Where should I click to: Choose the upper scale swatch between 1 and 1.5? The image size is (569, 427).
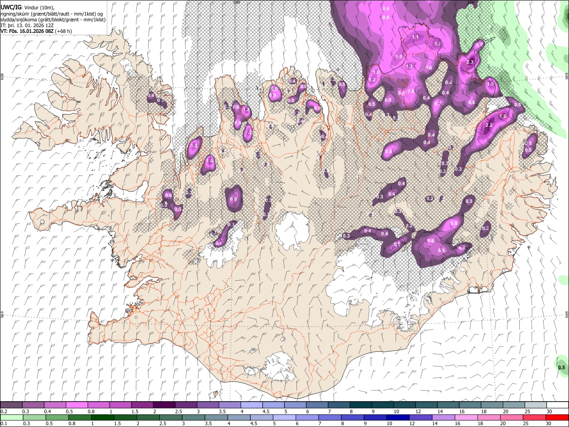[120, 405]
